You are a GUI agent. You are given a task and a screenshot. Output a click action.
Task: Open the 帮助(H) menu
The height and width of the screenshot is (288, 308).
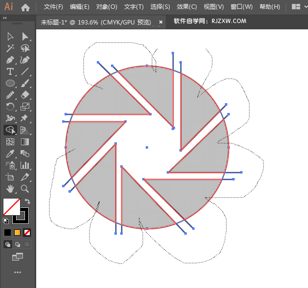270,7
